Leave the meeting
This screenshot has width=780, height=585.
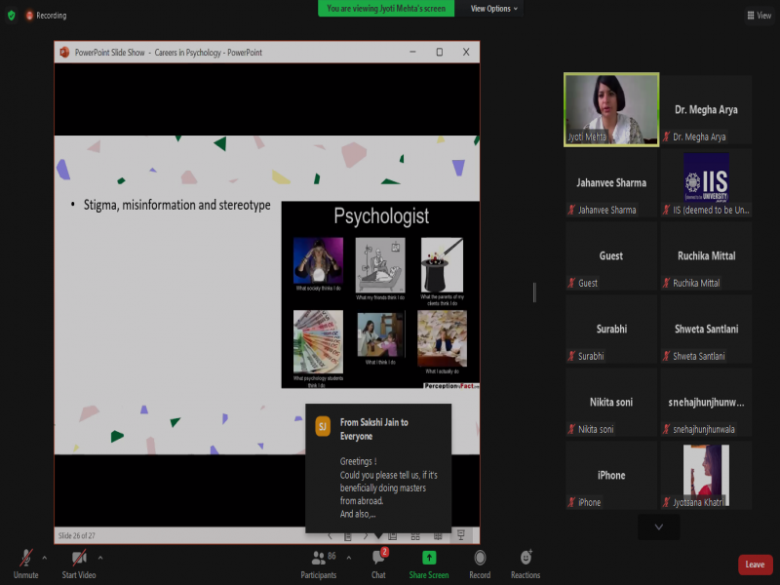click(755, 565)
